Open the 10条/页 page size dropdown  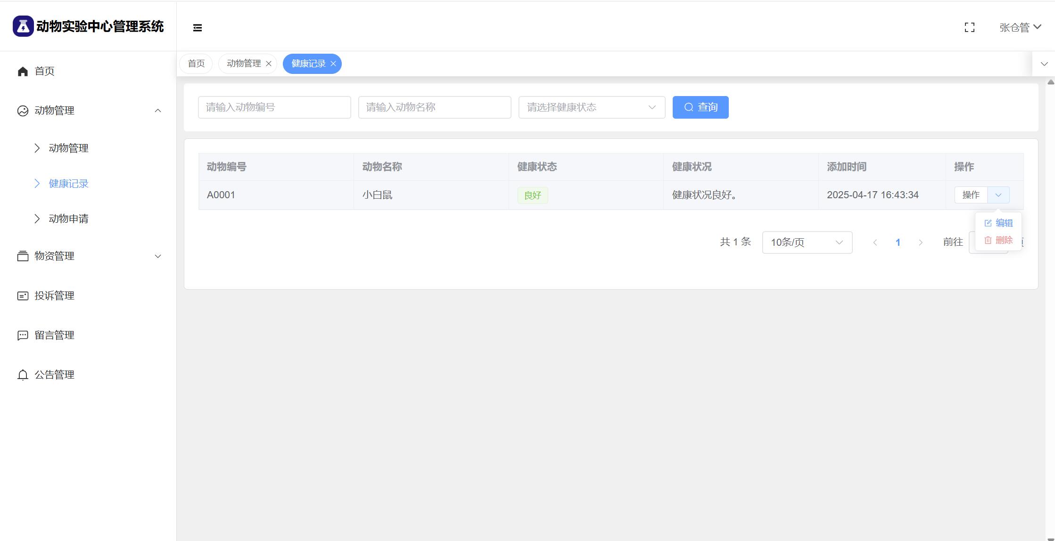[807, 242]
